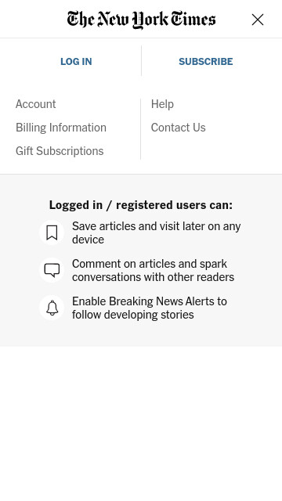Close the account menu with the X icon
282x501 pixels.
(x=258, y=20)
